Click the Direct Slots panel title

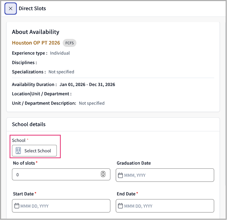pos(32,9)
